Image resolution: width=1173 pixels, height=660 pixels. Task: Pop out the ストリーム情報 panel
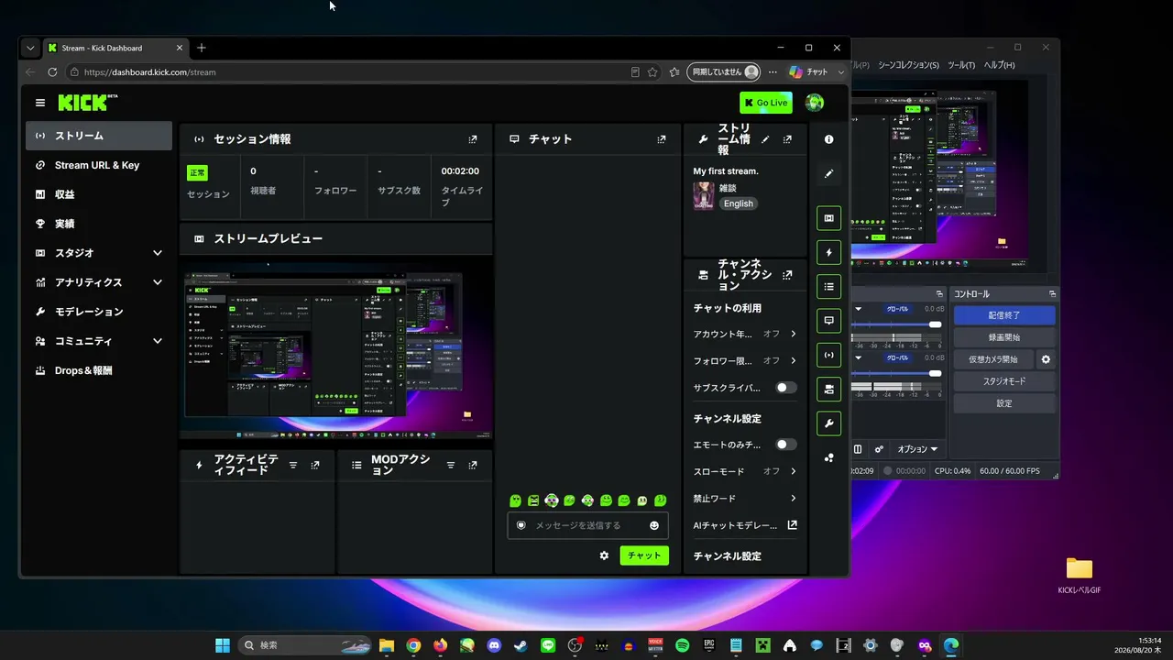coord(787,139)
